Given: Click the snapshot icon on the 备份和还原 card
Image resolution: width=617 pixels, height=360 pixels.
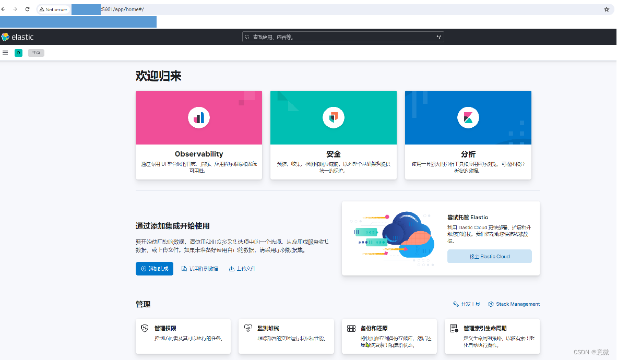Looking at the screenshot, I should pos(351,328).
